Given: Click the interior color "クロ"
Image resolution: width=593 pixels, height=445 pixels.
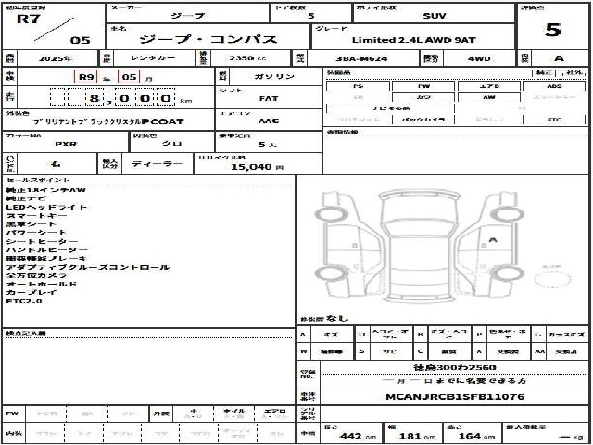Looking at the screenshot, I should [172, 144].
